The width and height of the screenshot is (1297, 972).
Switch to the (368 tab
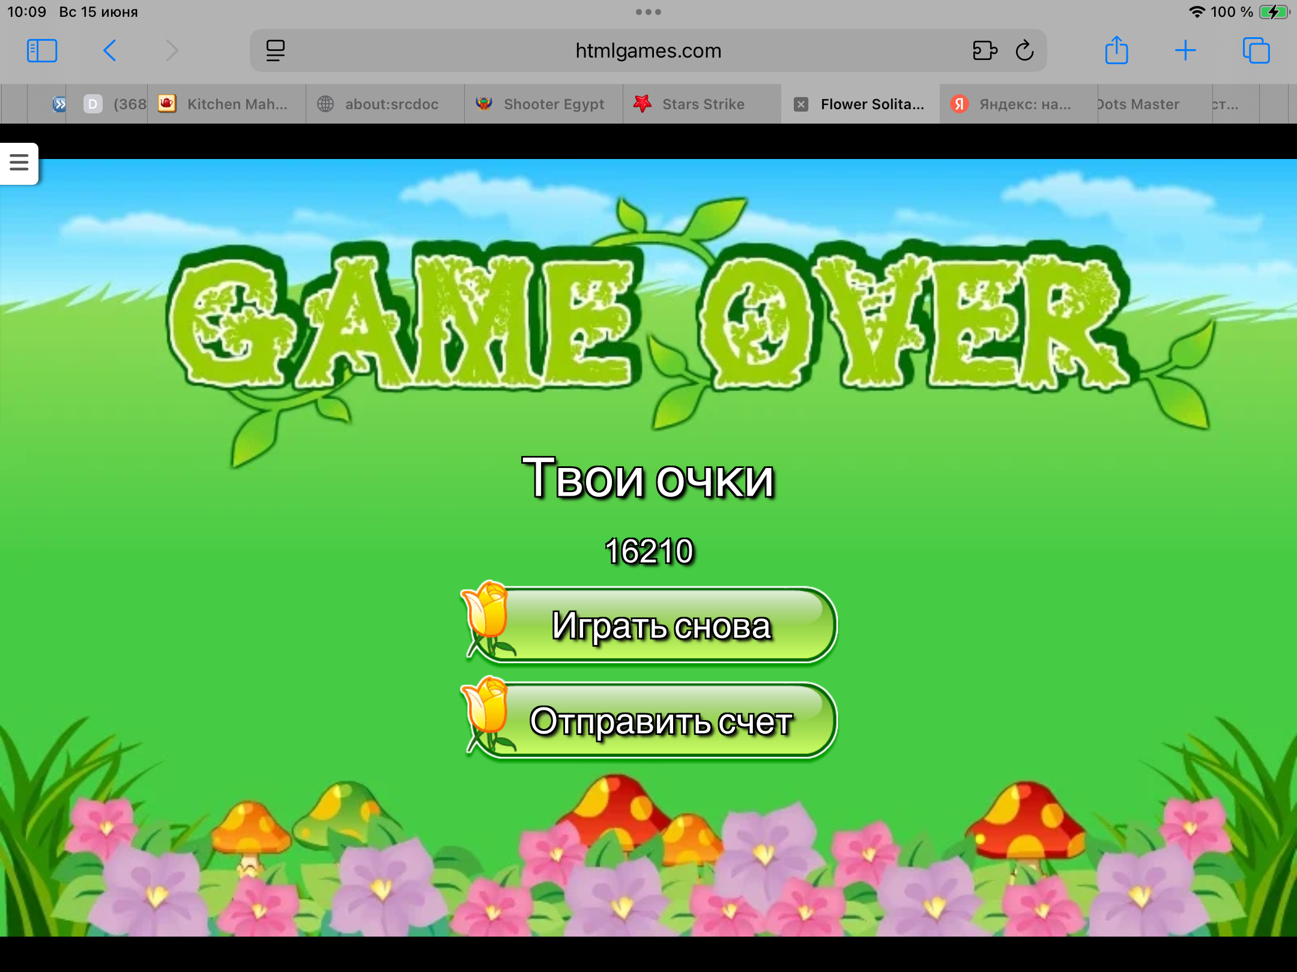point(107,104)
